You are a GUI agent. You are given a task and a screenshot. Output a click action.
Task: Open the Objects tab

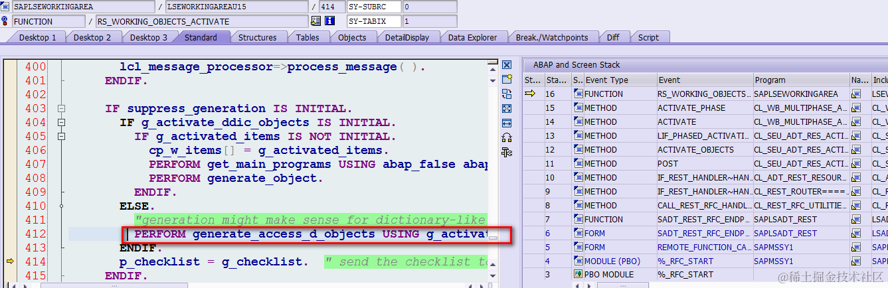(352, 37)
